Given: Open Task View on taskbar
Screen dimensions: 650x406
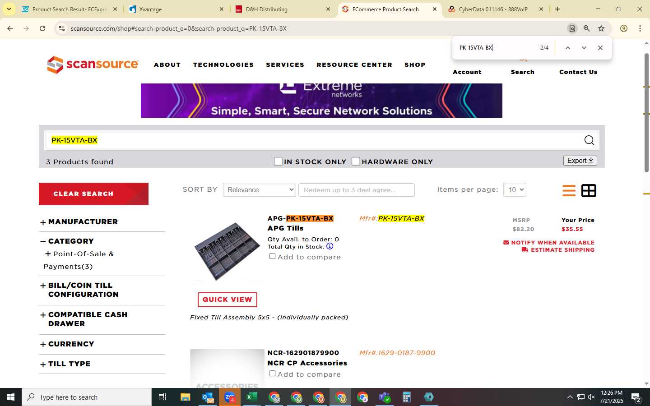Looking at the screenshot, I should point(162,397).
